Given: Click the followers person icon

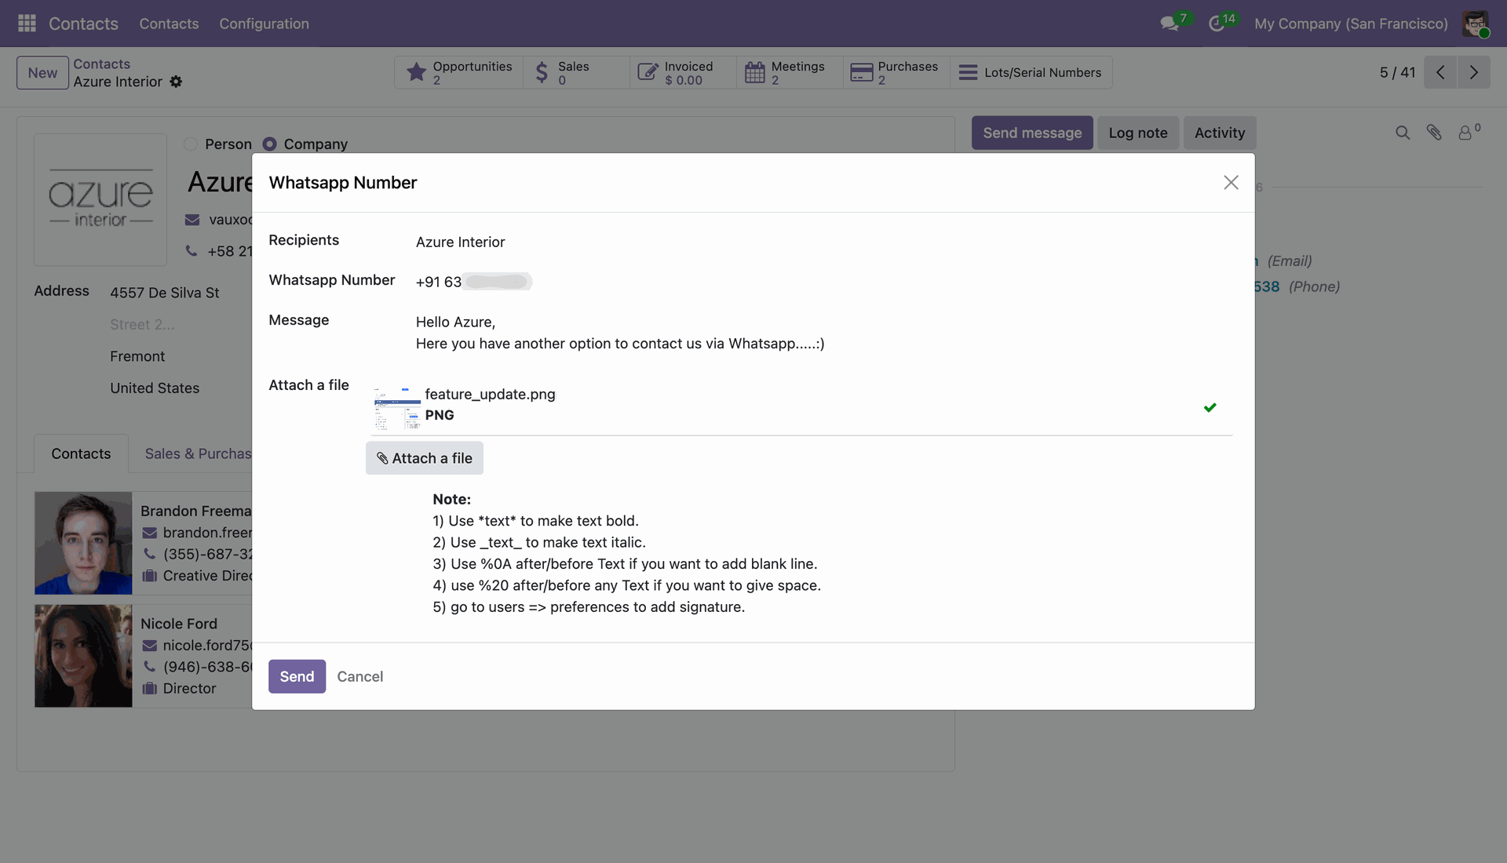Looking at the screenshot, I should (x=1465, y=133).
